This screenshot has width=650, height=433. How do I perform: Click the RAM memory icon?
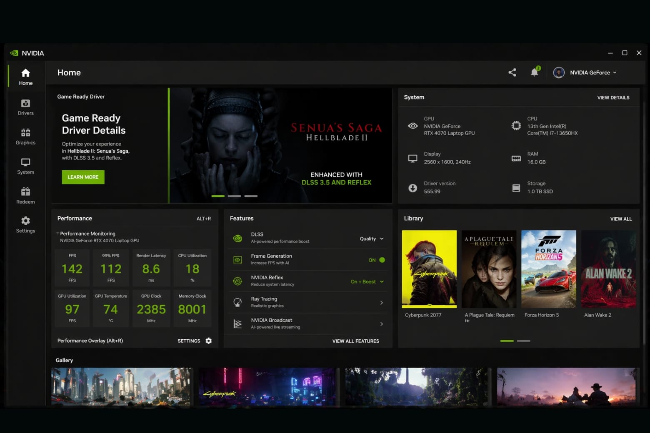(x=516, y=158)
